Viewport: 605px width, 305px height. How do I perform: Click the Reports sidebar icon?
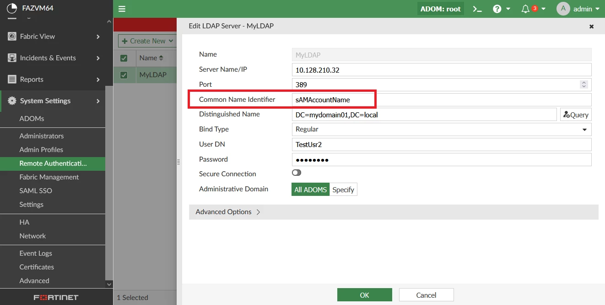[12, 79]
